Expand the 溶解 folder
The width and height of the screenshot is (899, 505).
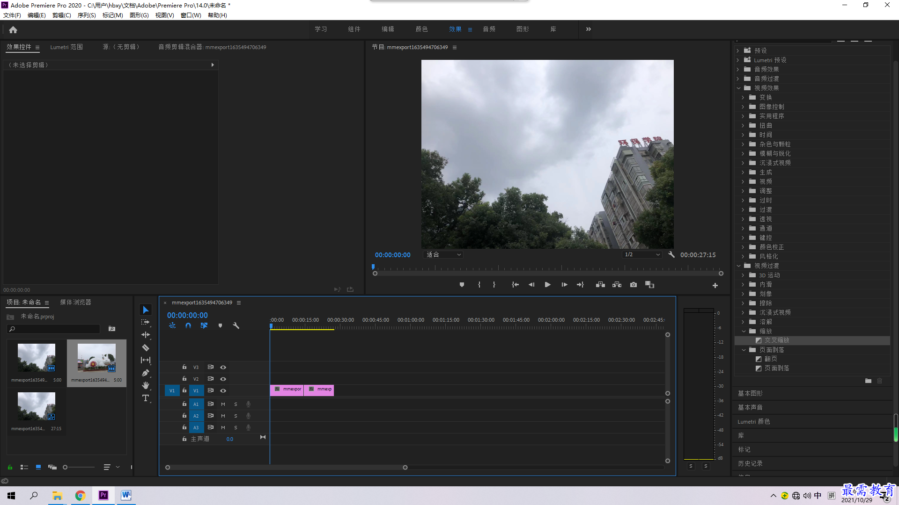pyautogui.click(x=743, y=322)
